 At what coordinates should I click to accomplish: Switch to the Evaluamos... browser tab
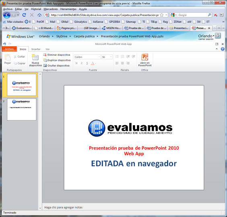click(x=22, y=28)
